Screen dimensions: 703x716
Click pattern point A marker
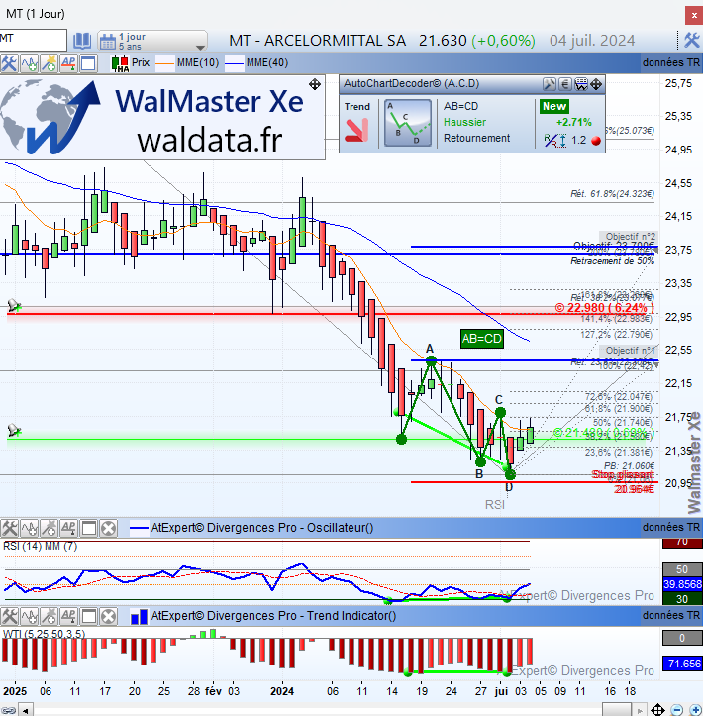(x=431, y=360)
